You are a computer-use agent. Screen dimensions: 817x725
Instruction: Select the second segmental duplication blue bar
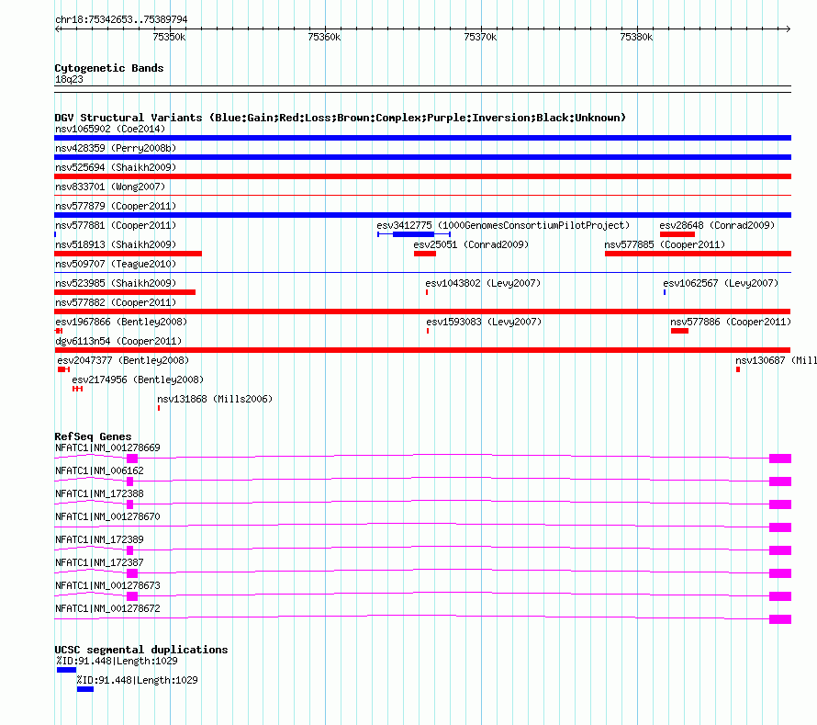(85, 689)
